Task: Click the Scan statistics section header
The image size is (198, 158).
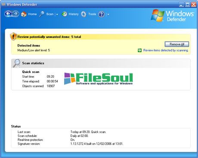Action: [x=101, y=63]
